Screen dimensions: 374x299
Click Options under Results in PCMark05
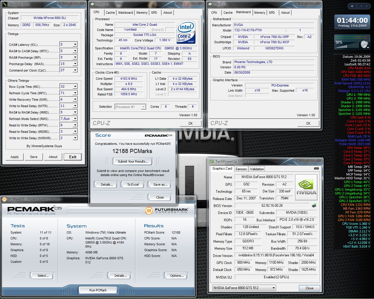[177, 276]
